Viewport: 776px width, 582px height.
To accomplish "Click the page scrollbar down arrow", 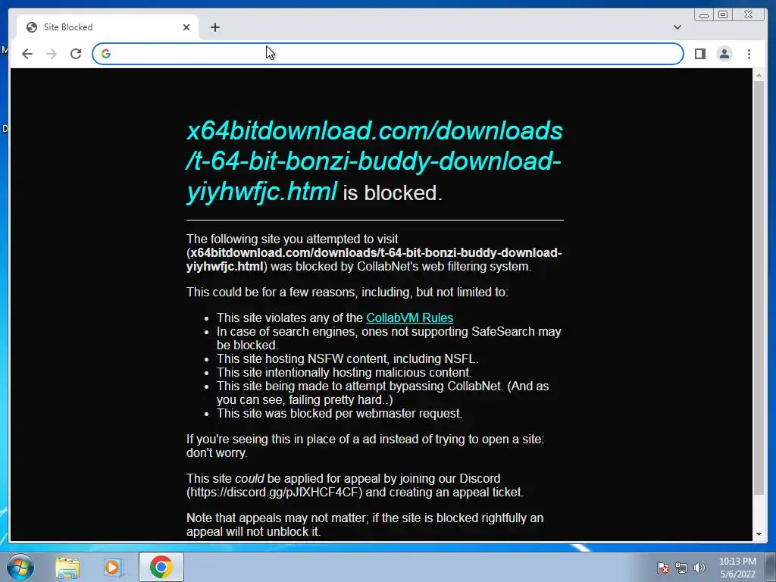I will point(759,534).
